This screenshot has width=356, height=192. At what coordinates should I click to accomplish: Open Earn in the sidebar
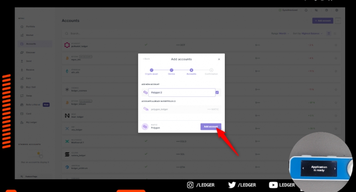(x=28, y=78)
